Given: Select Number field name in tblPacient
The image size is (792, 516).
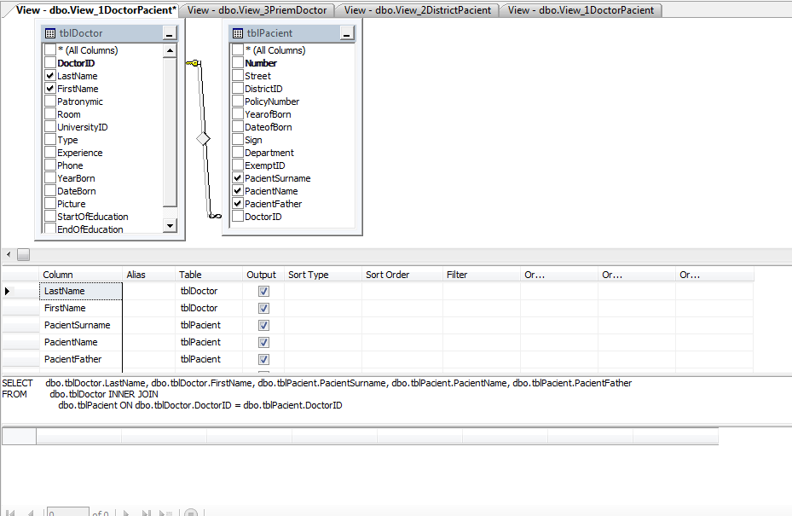Looking at the screenshot, I should [261, 63].
